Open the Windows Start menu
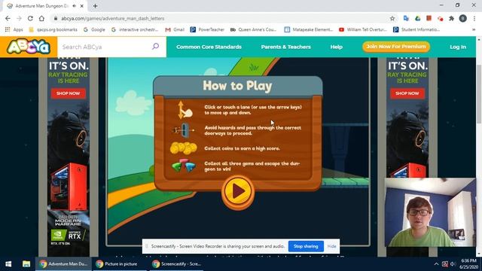Screen dimensions: 482x271 [8, 264]
